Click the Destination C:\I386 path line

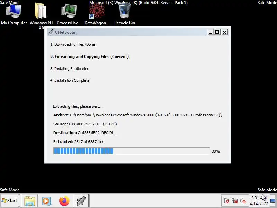[85, 133]
